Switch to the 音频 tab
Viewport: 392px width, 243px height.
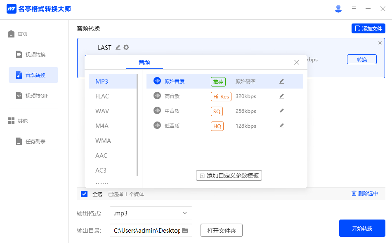[x=144, y=63]
